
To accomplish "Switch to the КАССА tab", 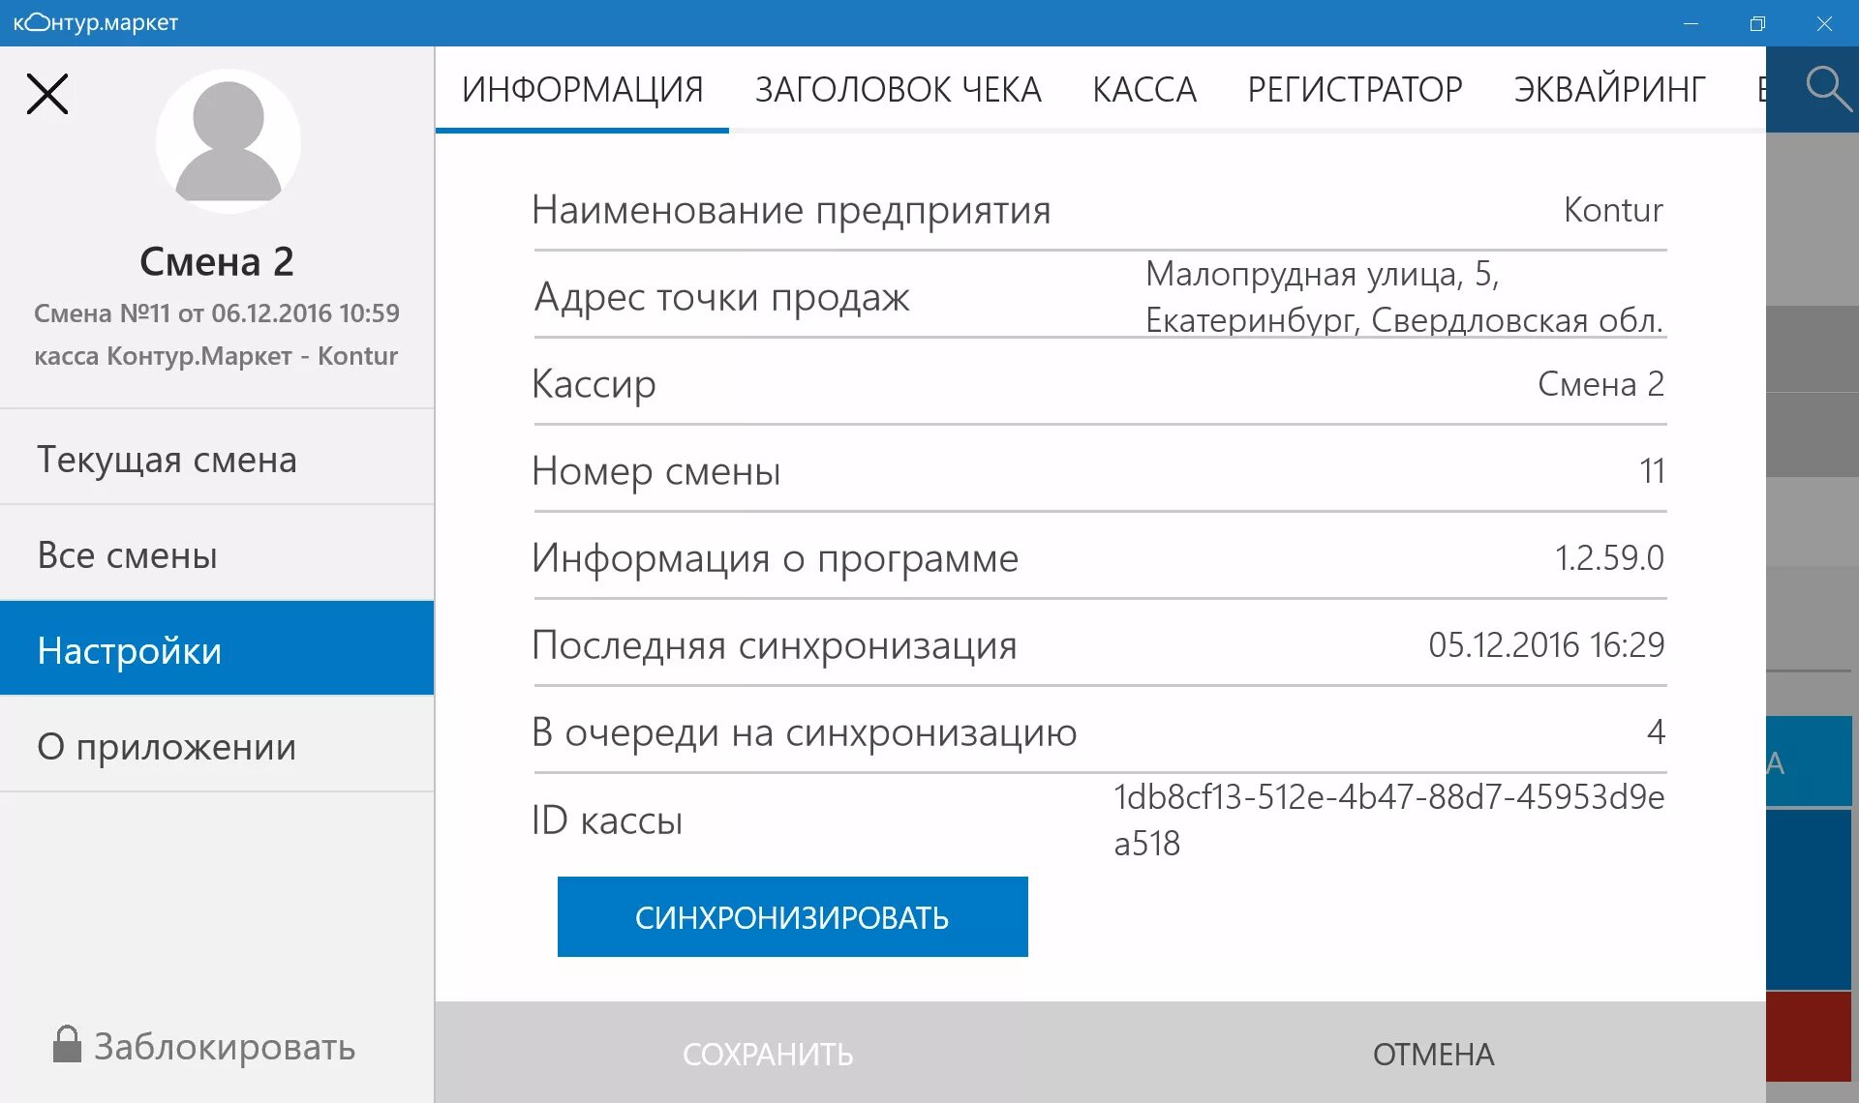I will [x=1144, y=89].
